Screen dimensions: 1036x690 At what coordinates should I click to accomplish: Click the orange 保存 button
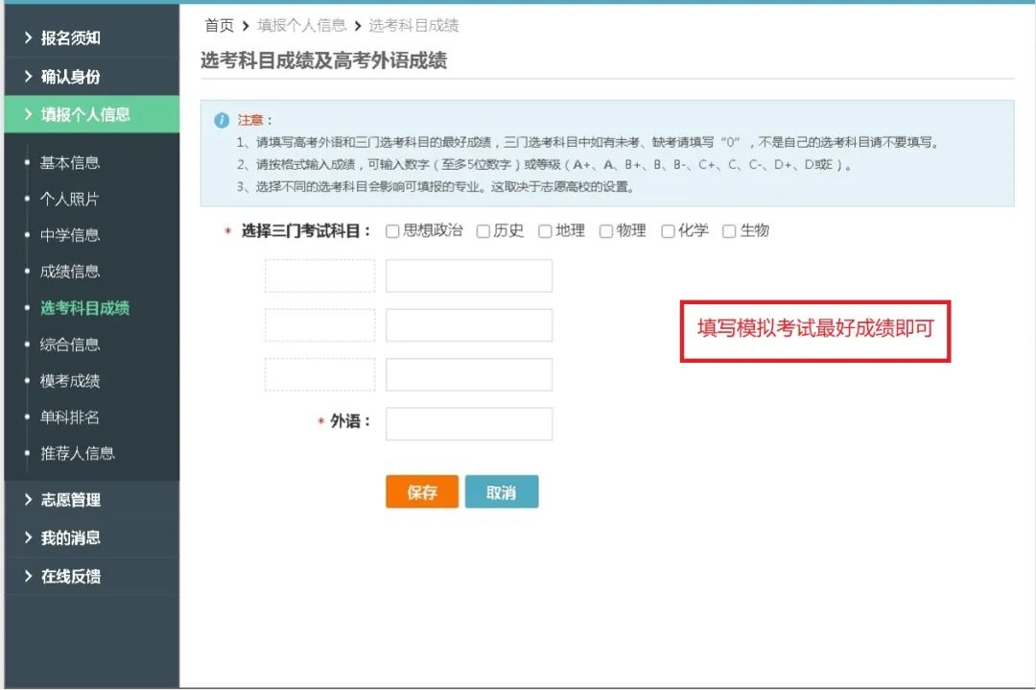pos(422,492)
